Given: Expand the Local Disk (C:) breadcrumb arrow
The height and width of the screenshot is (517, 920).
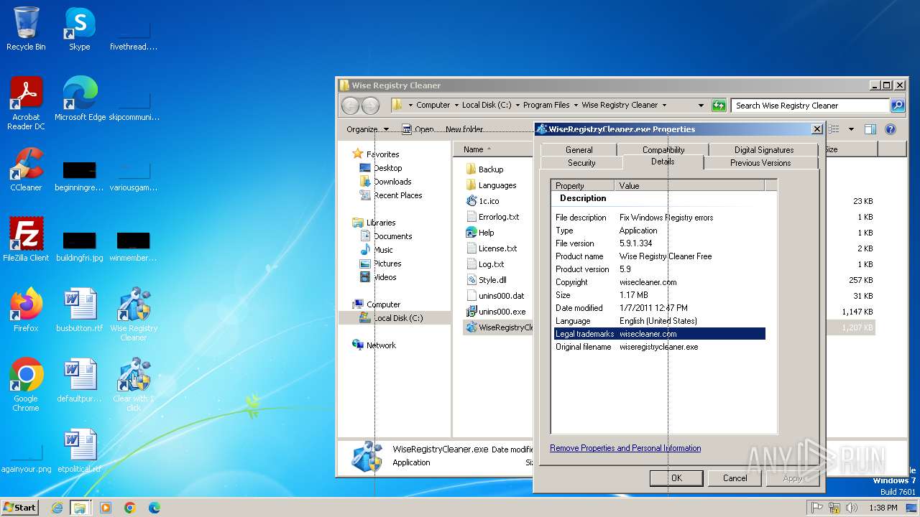Looking at the screenshot, I should pyautogui.click(x=517, y=105).
